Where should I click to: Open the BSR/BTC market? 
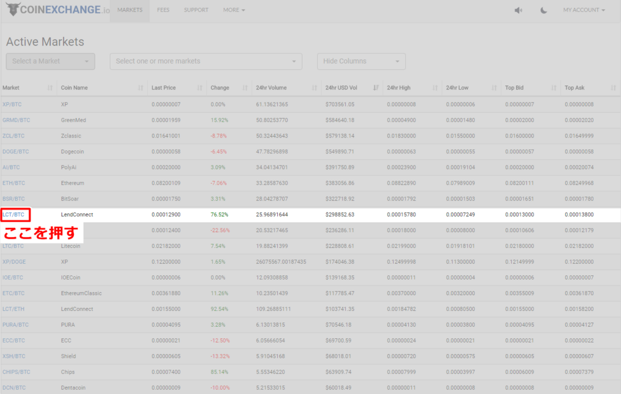coord(13,199)
